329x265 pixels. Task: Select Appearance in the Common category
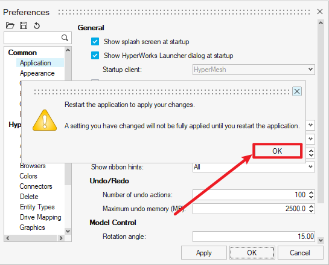coord(37,73)
